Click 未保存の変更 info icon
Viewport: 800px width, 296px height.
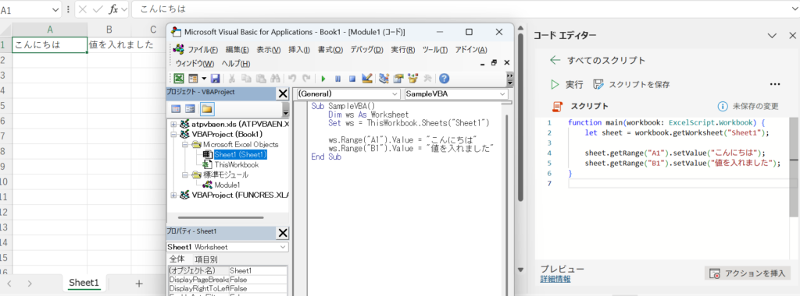(x=723, y=106)
